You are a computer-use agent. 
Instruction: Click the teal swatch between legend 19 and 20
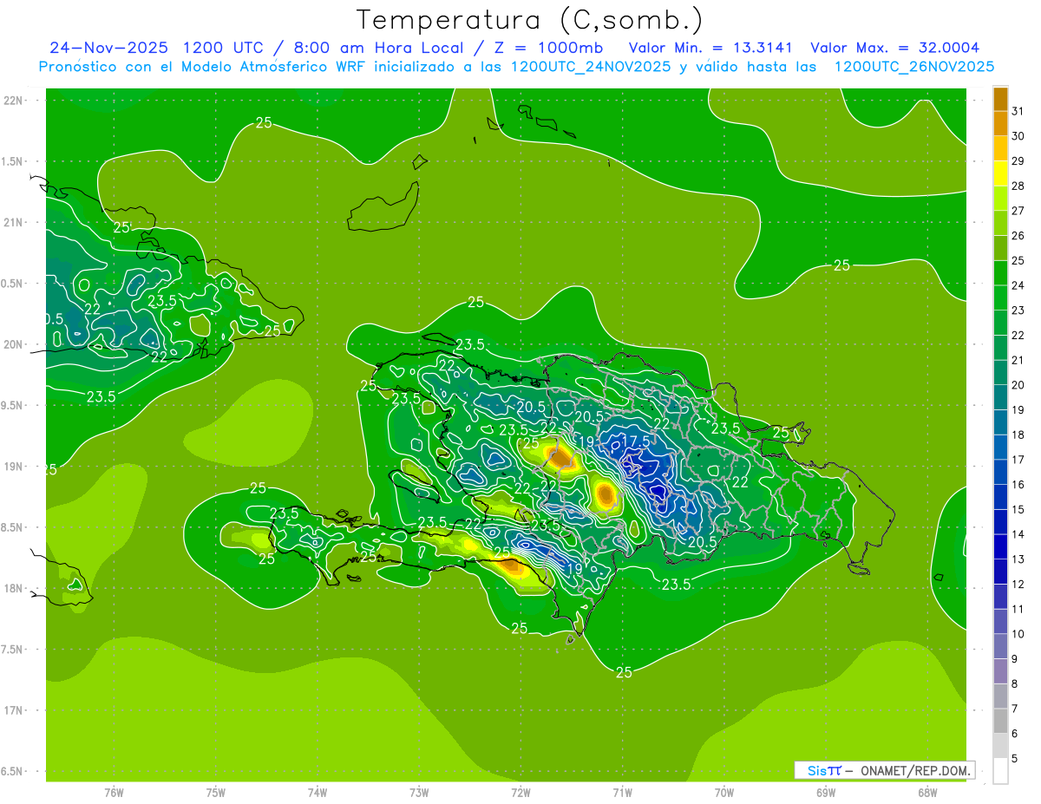click(1000, 397)
